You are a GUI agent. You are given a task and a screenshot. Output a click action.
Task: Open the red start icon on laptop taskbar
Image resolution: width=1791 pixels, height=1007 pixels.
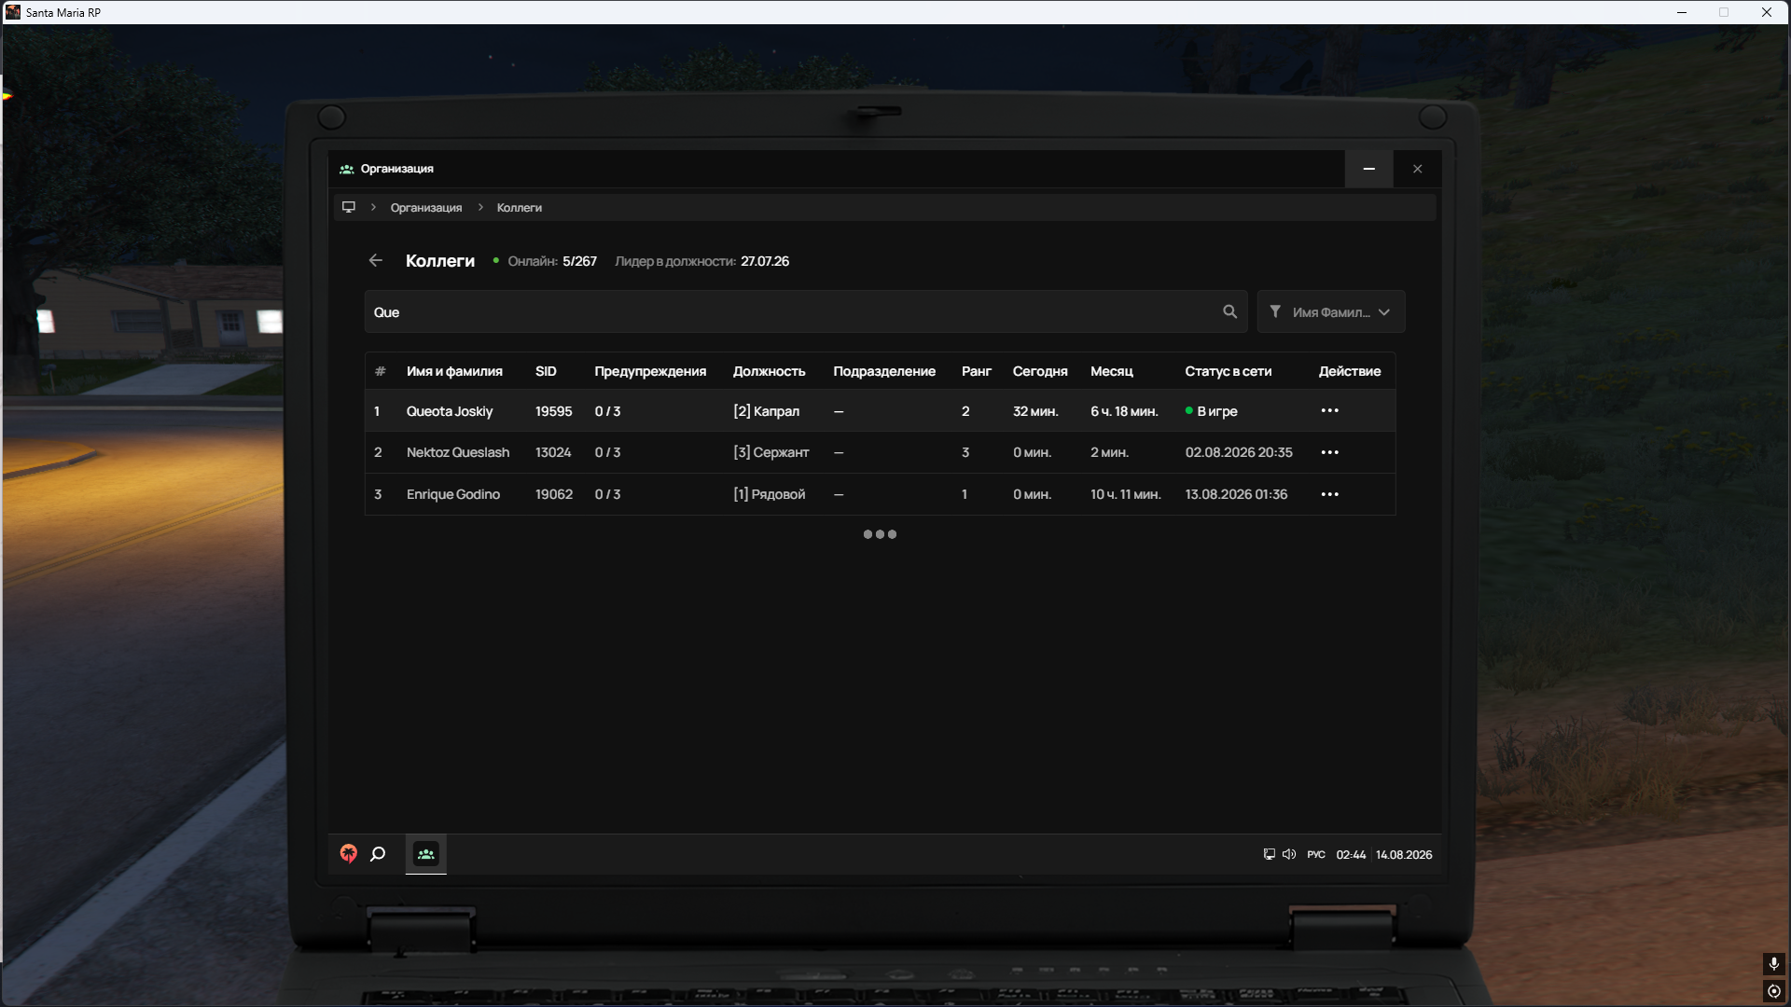pyautogui.click(x=349, y=854)
